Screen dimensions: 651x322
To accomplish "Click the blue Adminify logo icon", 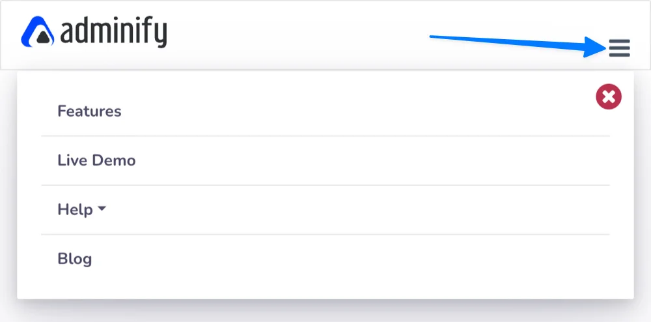I will click(37, 31).
